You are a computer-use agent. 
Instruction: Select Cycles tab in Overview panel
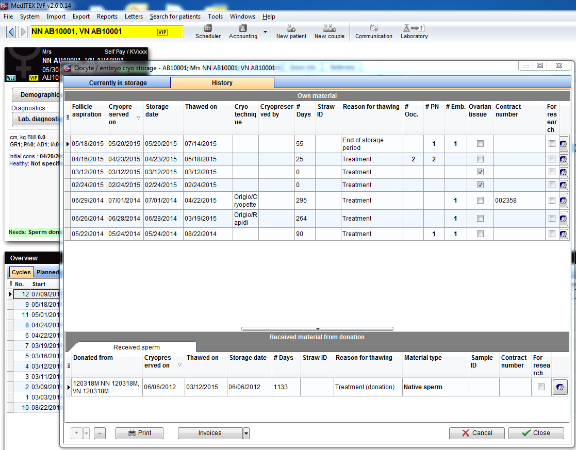(x=21, y=272)
